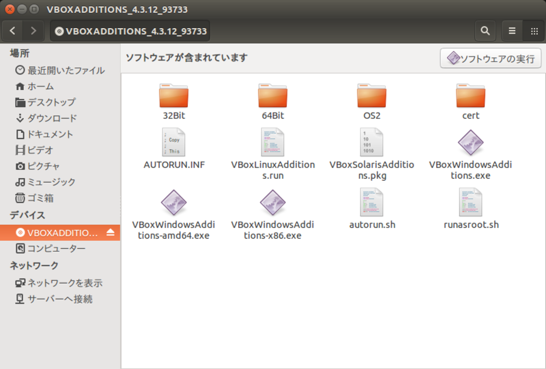The height and width of the screenshot is (369, 546).
Task: Open コンピューター in sidebar
Action: point(60,248)
